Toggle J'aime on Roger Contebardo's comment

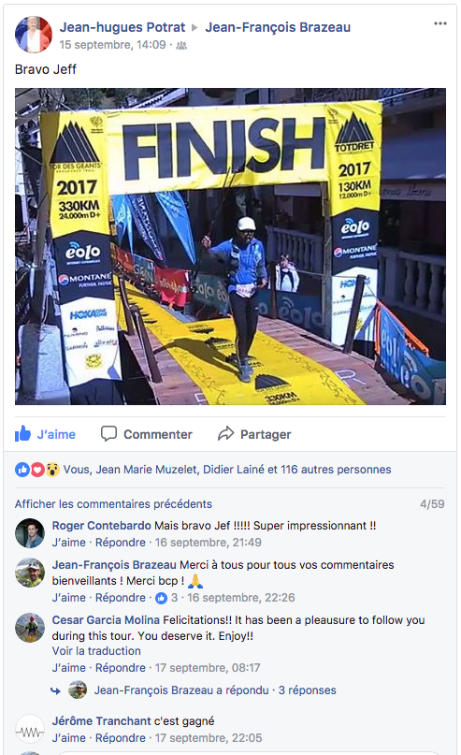tap(69, 543)
